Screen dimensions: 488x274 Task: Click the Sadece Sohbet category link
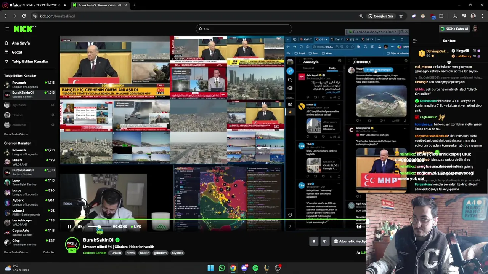click(x=95, y=253)
